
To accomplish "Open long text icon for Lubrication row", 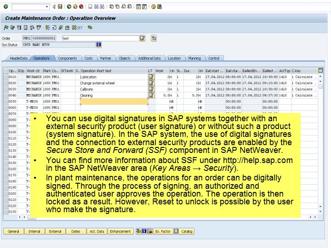I will tap(151, 77).
